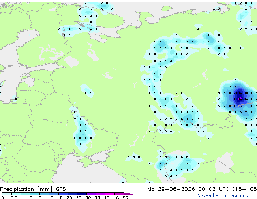This screenshot has width=257, height=199.
Task: Click the '35' legend scale label
Action: [97, 197]
